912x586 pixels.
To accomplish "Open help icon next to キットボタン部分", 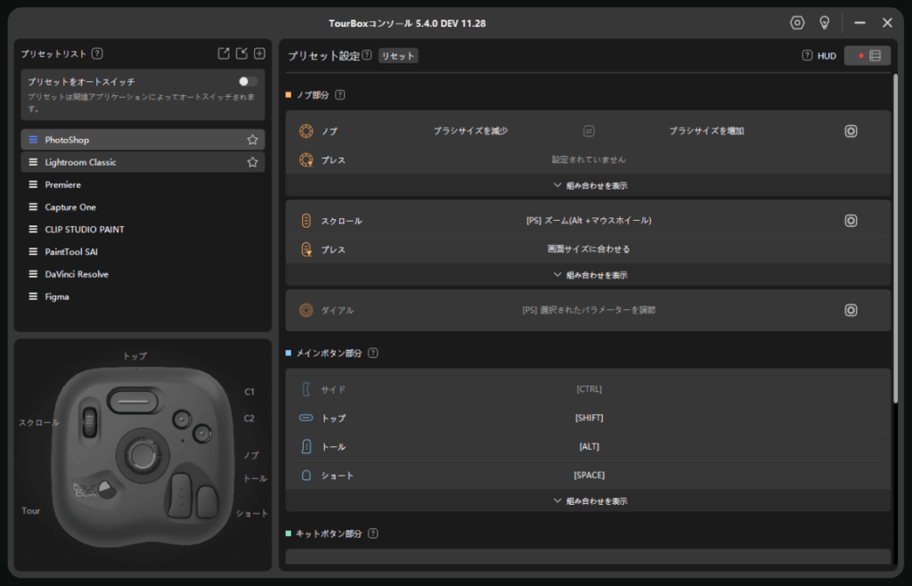I will (373, 533).
